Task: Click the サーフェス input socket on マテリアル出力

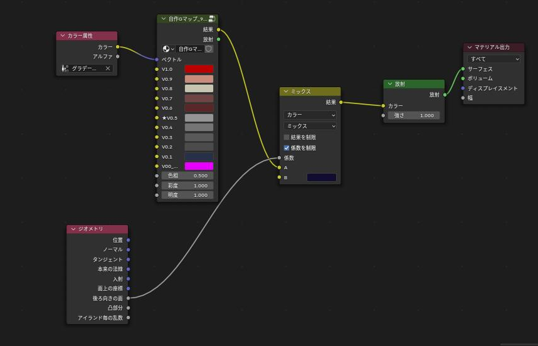Action: click(x=463, y=69)
